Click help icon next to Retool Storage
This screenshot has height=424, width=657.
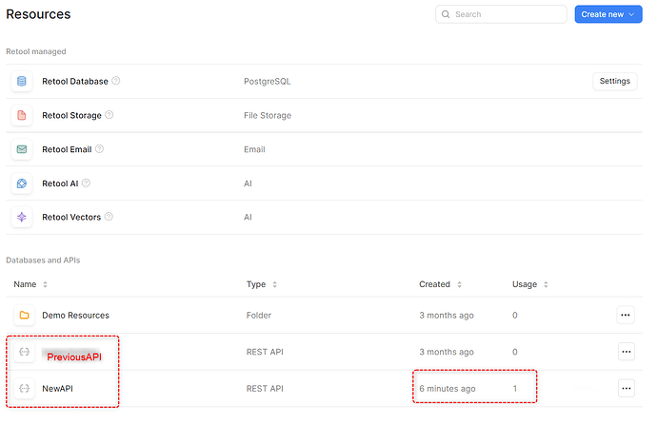[109, 116]
